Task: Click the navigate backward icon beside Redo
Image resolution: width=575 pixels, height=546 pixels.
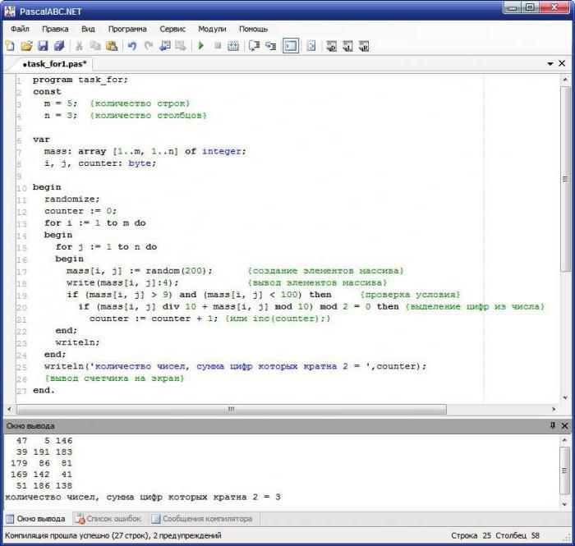Action: [x=164, y=46]
